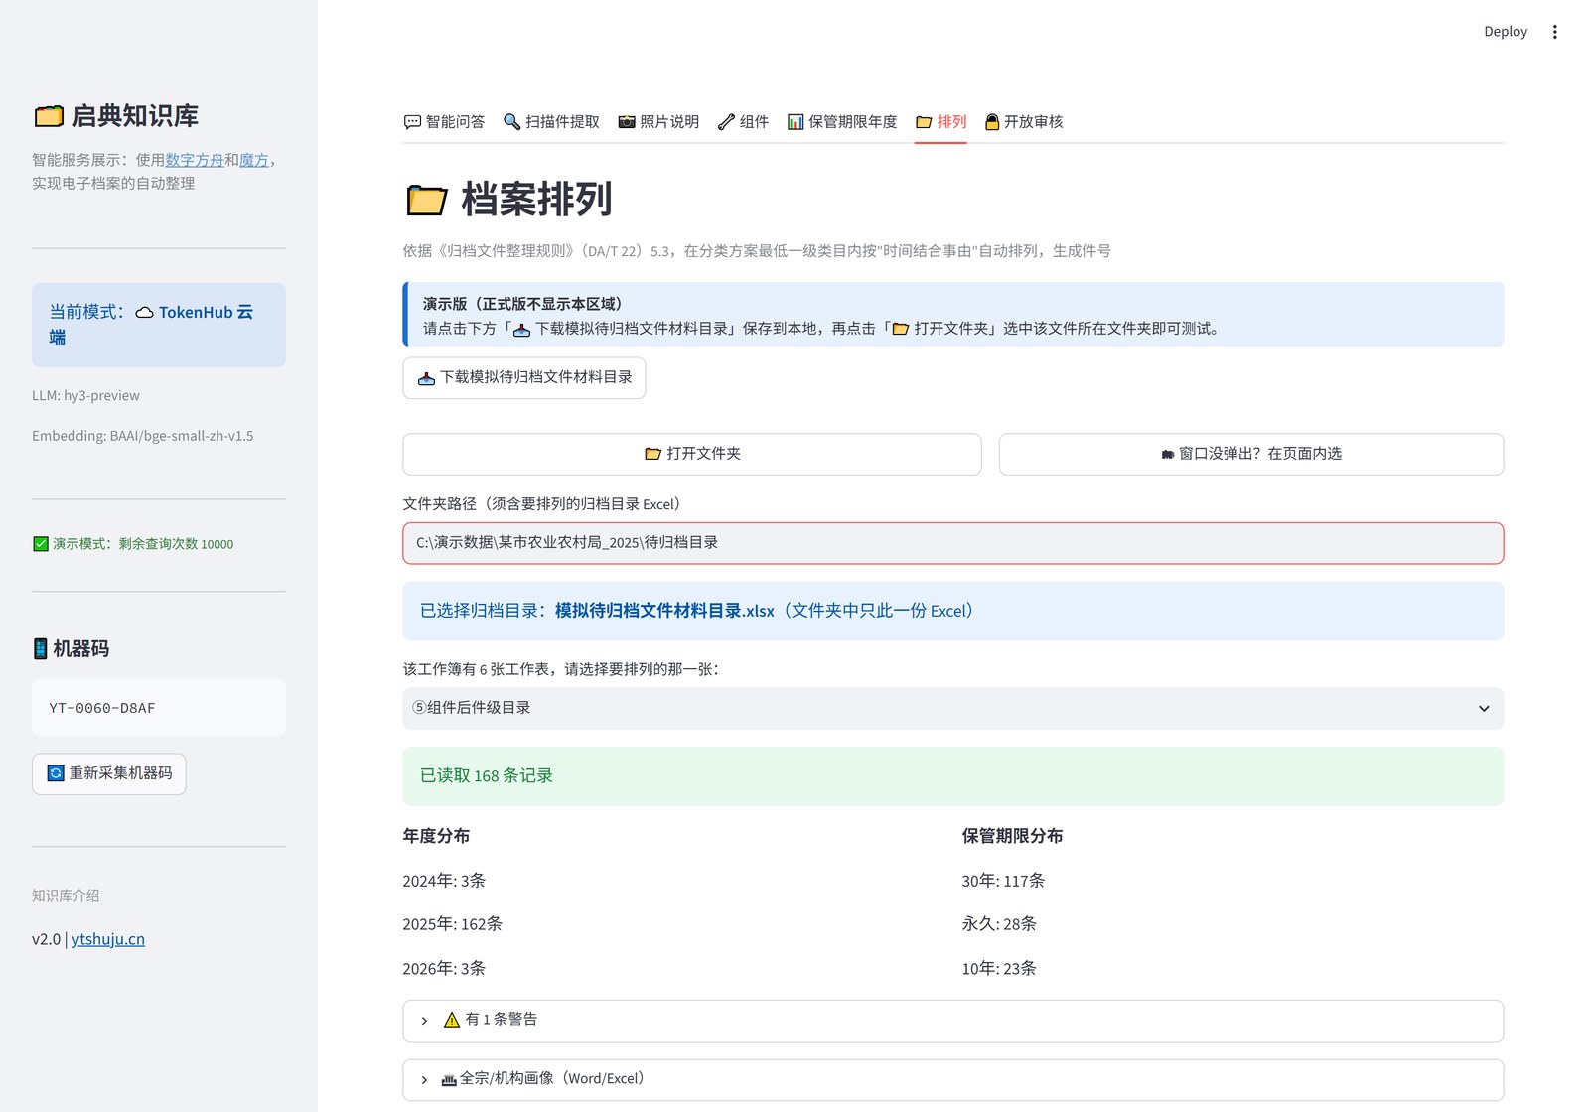Click into the 文件夹路径 input field
This screenshot has height=1112, width=1589.
click(953, 543)
